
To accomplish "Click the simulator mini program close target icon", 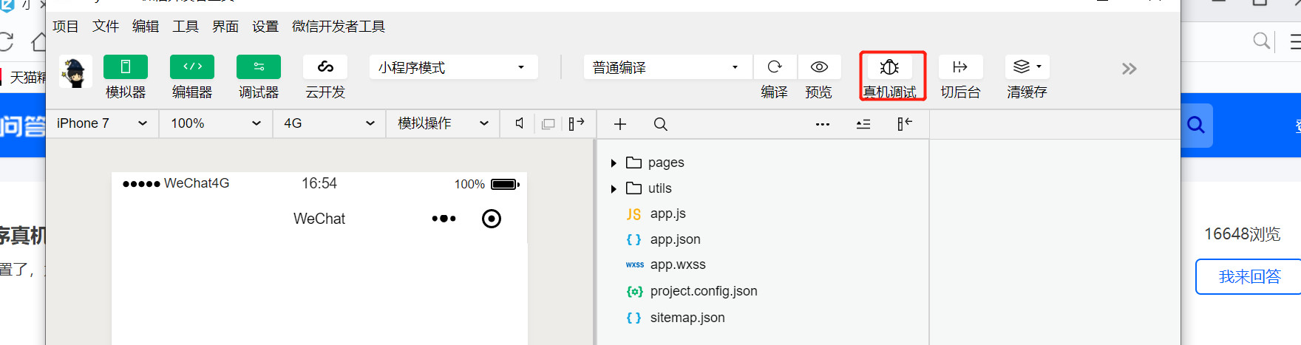I will (x=492, y=219).
